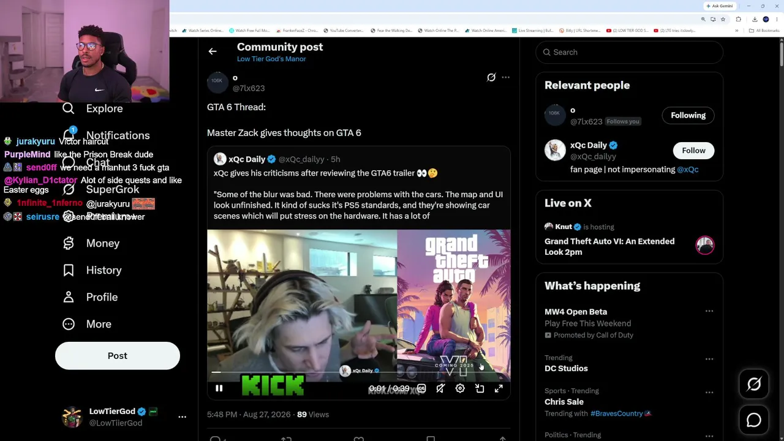Click the LowTierGod account avatar
Screen dimensions: 784x441
click(72, 417)
